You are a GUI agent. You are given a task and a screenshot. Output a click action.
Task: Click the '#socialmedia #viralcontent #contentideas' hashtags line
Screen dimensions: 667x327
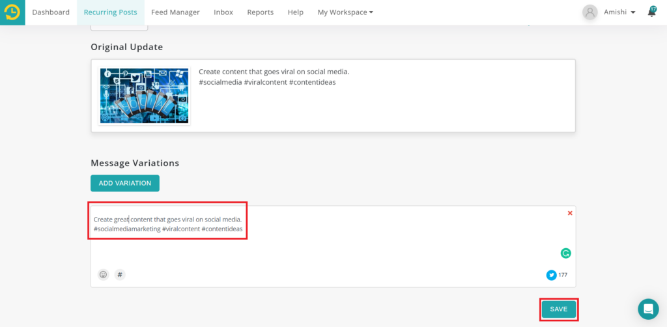(x=267, y=83)
